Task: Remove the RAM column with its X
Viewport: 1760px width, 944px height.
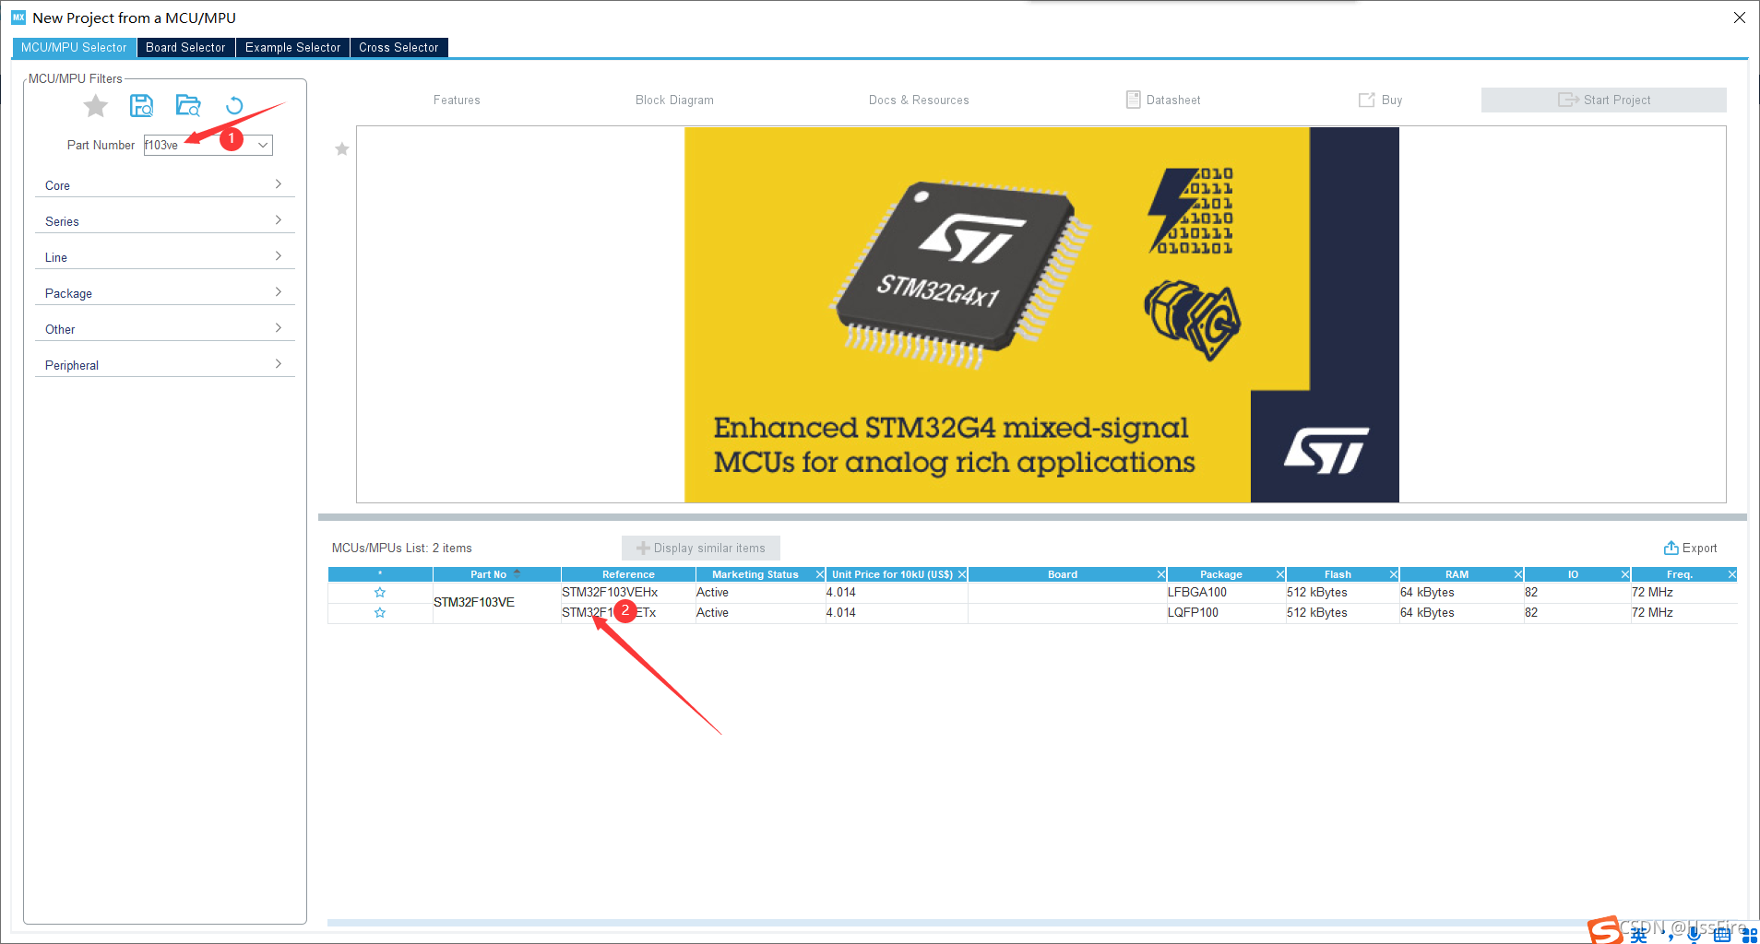Action: tap(1518, 574)
